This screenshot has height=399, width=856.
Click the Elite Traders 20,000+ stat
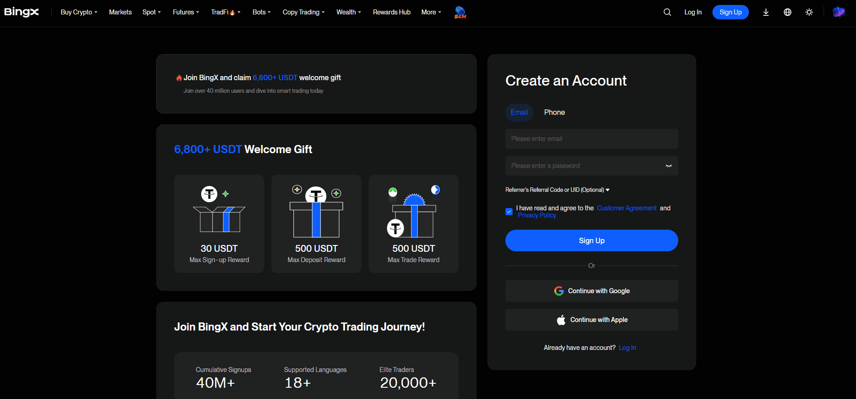click(408, 378)
